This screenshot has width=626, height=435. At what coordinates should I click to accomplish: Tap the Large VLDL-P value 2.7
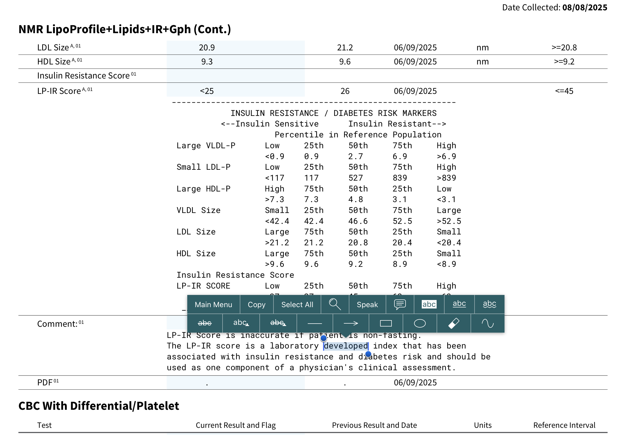click(x=355, y=156)
